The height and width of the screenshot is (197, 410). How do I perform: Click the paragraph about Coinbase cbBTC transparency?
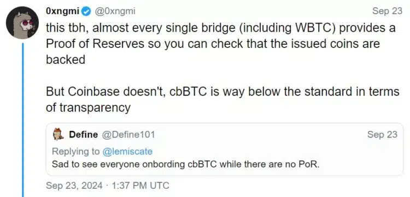pos(223,99)
